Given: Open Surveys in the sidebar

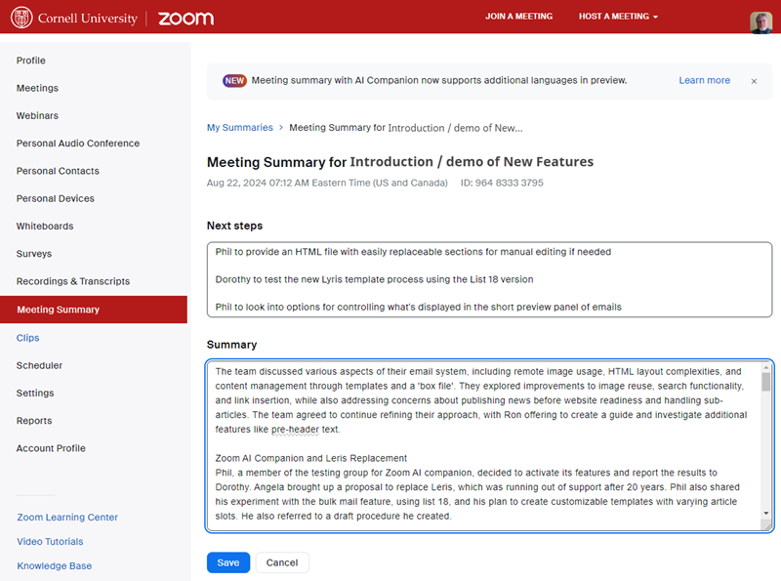Looking at the screenshot, I should pos(34,254).
